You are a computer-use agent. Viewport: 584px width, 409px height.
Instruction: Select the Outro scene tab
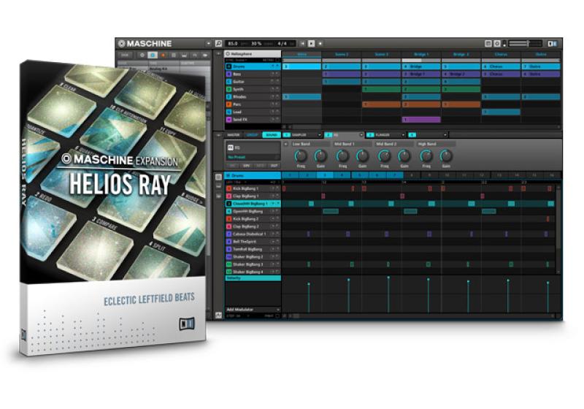541,54
